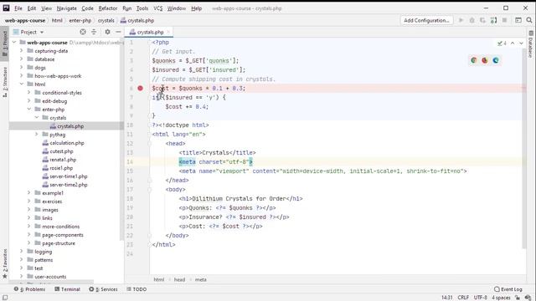Viewport: 536px width, 301px height.
Task: Click the editor vertical scrollbar
Action: point(524,149)
